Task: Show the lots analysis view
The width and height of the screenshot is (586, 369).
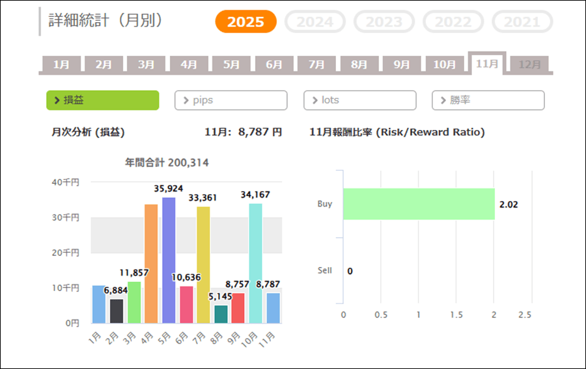Action: point(359,100)
